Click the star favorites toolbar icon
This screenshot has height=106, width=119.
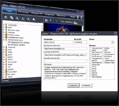pos(34,19)
